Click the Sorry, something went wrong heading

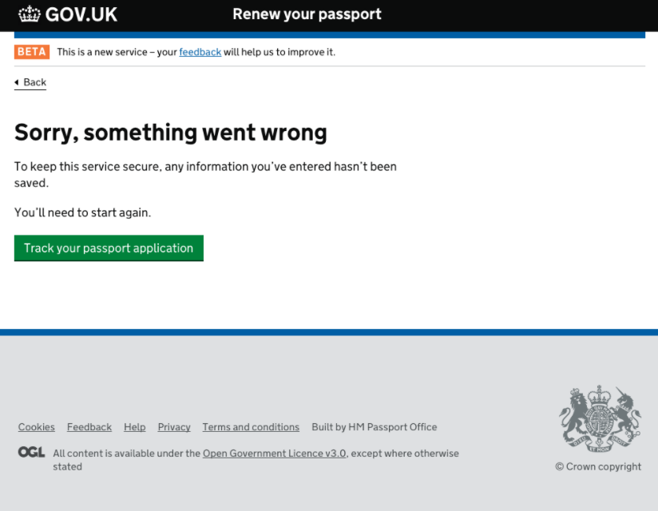(x=170, y=132)
